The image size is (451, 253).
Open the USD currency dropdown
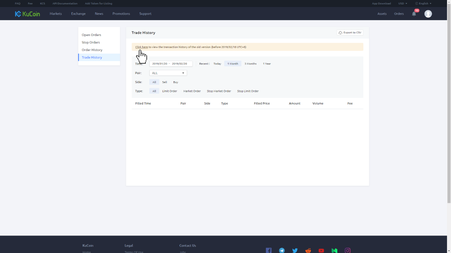403,4
